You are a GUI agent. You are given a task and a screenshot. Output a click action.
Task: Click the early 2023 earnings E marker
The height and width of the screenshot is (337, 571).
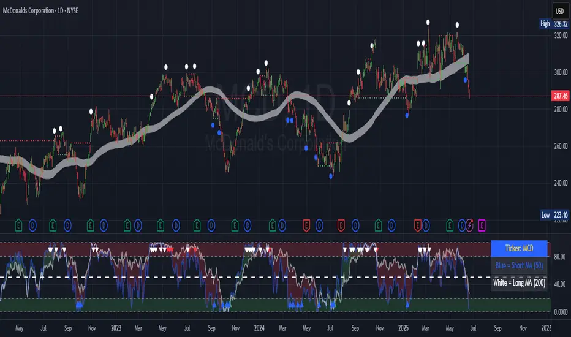(127, 226)
